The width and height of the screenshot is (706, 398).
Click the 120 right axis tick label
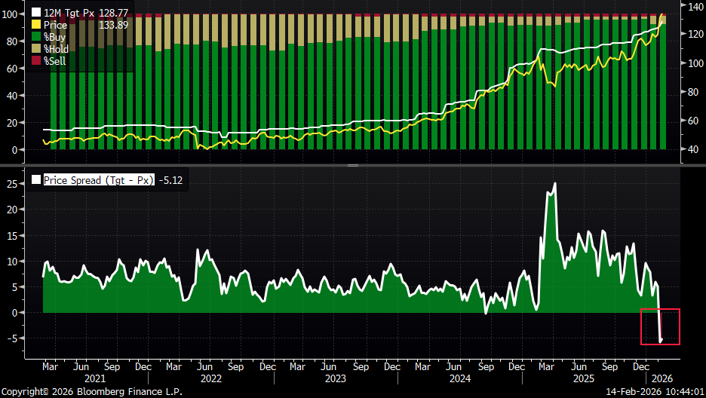click(696, 34)
